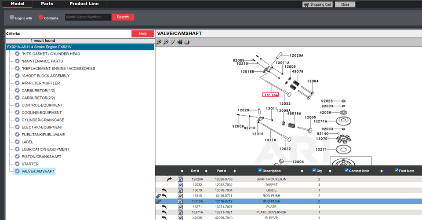Screen dimensions: 422x220
Task: Toggle the Foot Note column checkbox
Action: tap(397, 170)
